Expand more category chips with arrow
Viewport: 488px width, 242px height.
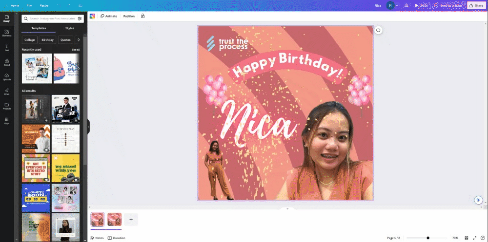[x=79, y=40]
